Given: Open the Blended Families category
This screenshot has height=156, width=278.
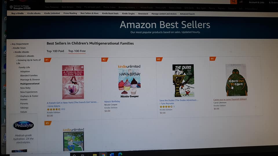Looking at the screenshot, I should (29, 75).
